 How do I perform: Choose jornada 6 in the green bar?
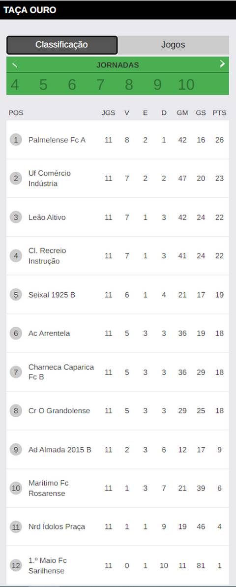coord(72,85)
